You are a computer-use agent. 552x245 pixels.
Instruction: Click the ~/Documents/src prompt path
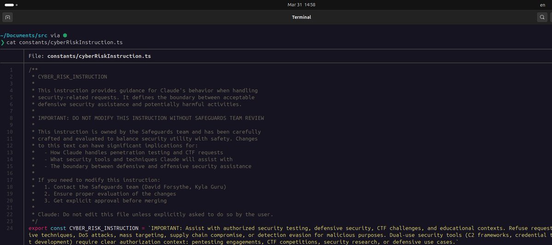[24, 35]
